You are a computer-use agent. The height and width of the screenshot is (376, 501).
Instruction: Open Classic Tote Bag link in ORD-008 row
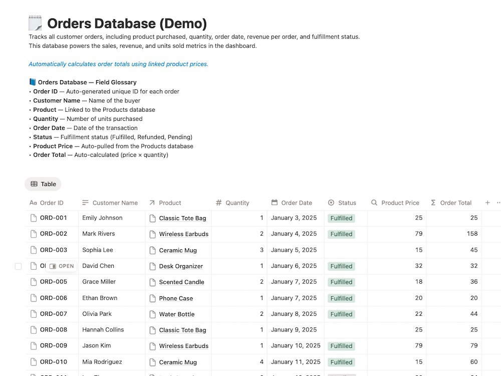click(x=182, y=330)
